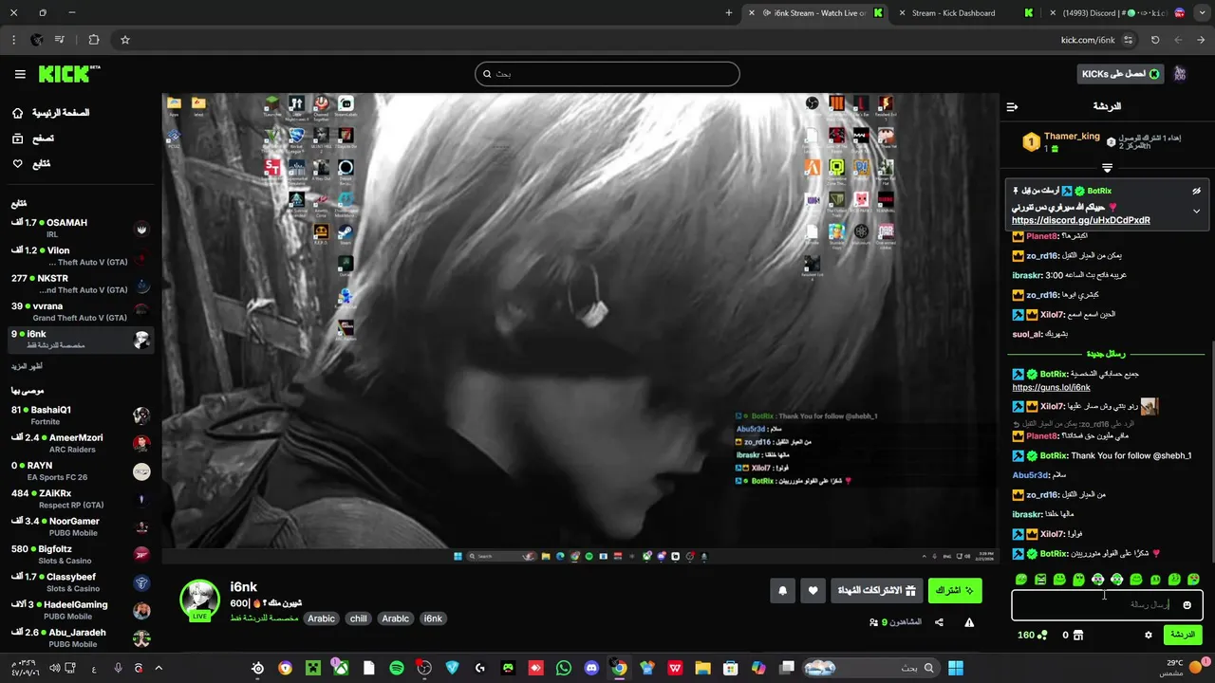Click the 160 channel points indicator

pyautogui.click(x=1032, y=635)
